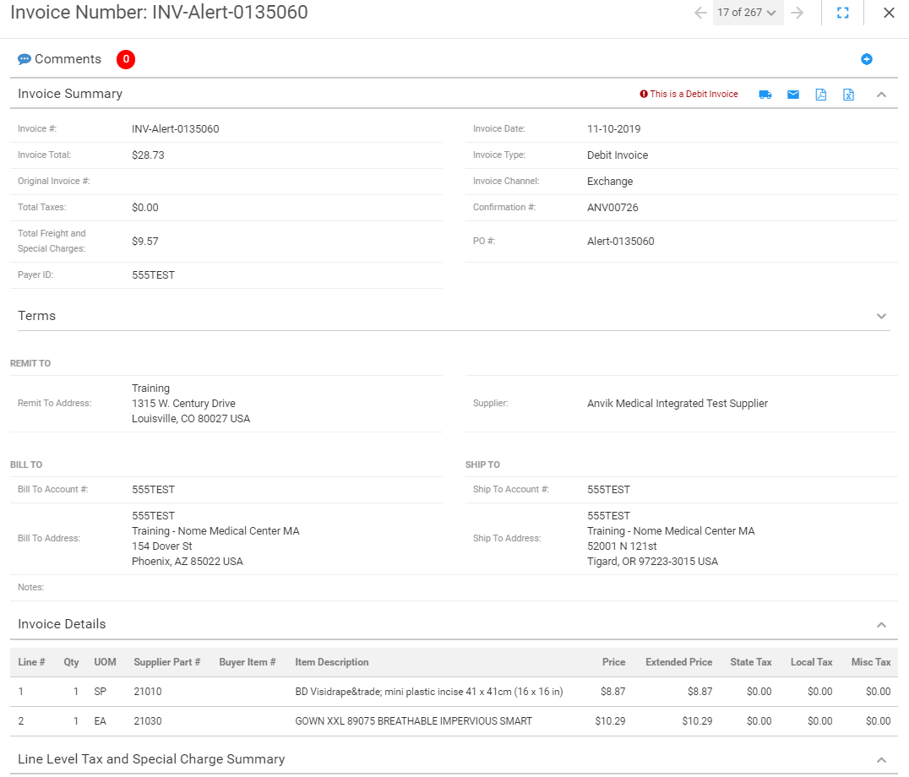Collapse Line Level Tax summary section

click(x=881, y=759)
